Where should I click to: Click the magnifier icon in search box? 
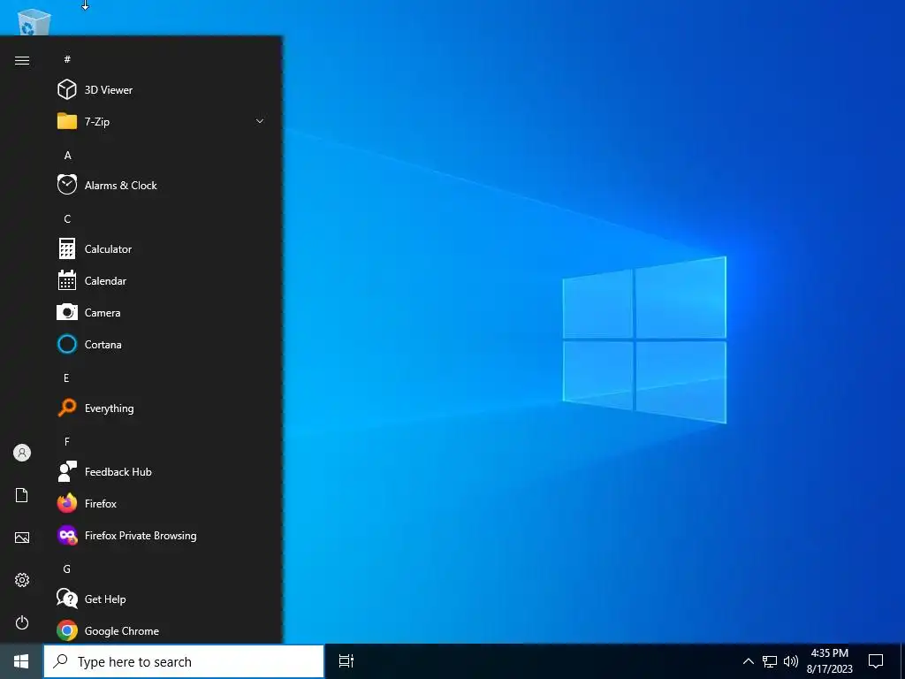point(61,661)
